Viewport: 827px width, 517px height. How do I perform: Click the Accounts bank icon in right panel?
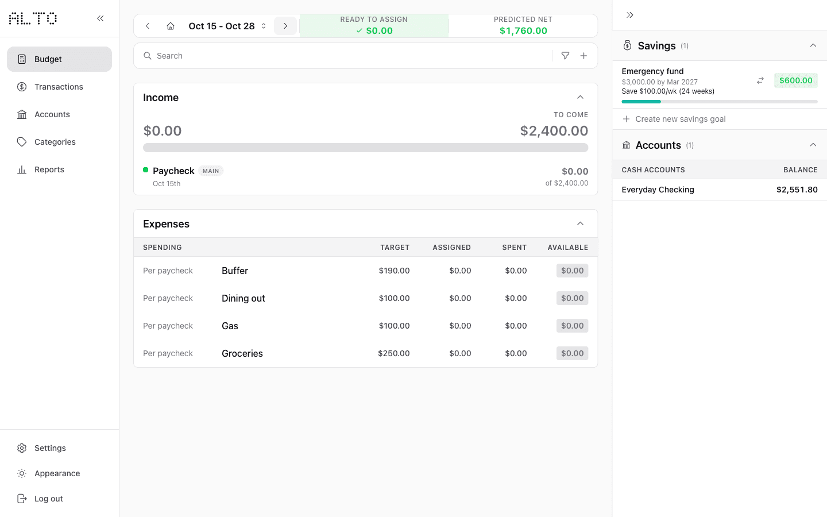(x=626, y=145)
